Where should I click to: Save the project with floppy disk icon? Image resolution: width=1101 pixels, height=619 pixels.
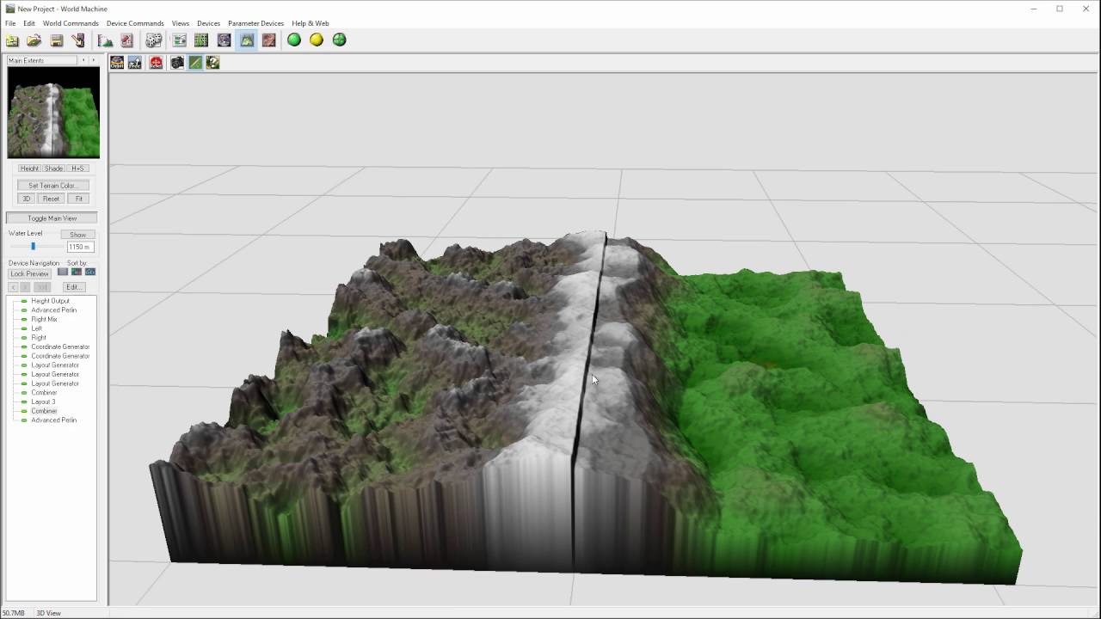tap(57, 40)
